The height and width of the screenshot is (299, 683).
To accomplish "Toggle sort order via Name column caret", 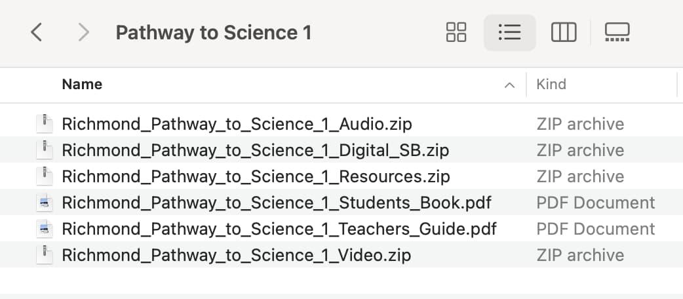I will coord(509,85).
